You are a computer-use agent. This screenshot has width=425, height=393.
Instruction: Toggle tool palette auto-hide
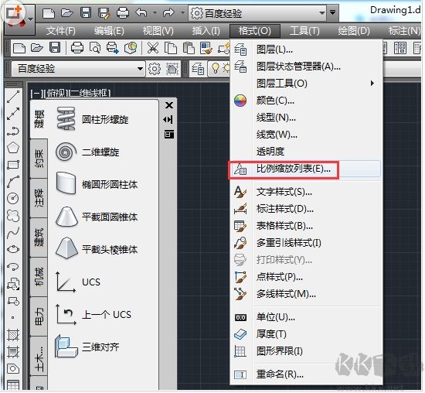point(168,119)
